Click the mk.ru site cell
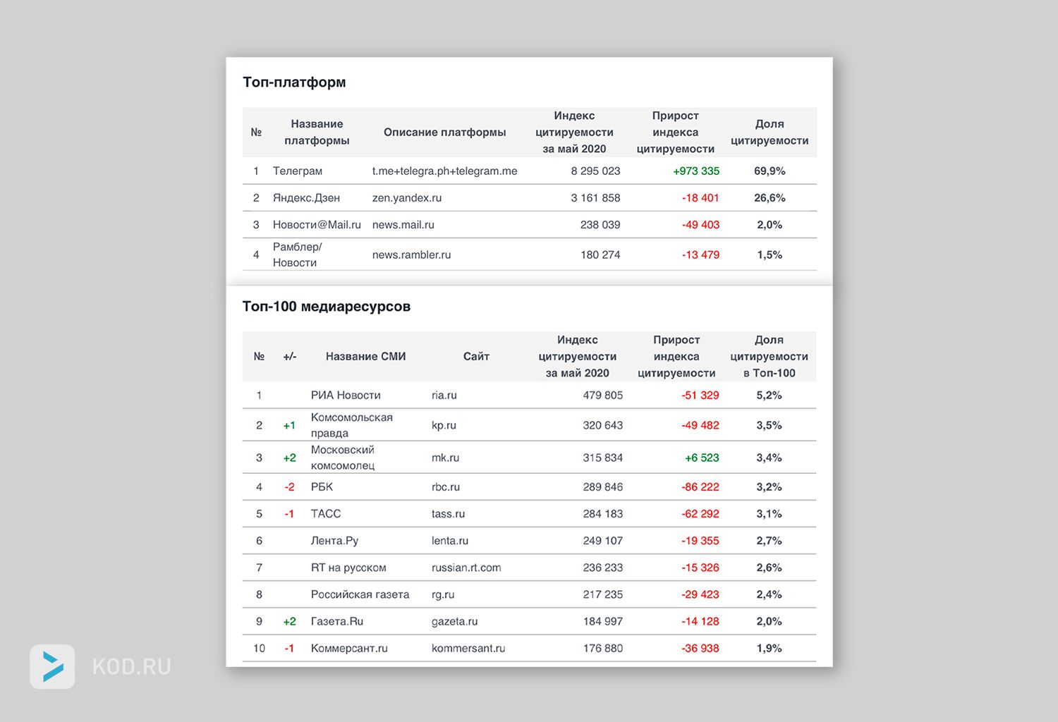This screenshot has height=722, width=1058. coord(445,458)
